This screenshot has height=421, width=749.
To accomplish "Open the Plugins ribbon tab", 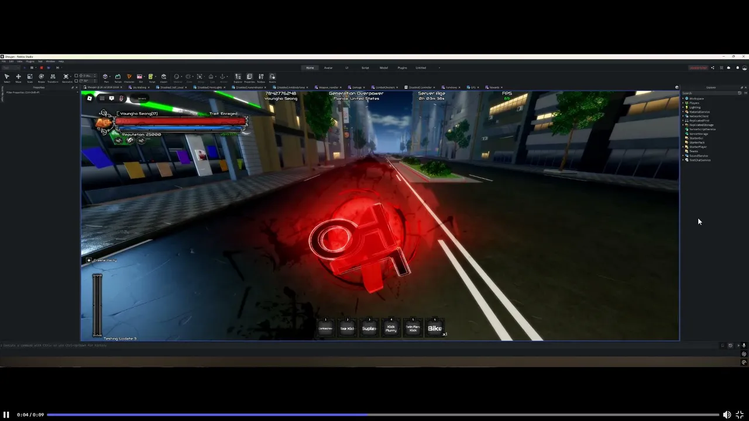I will pos(403,68).
